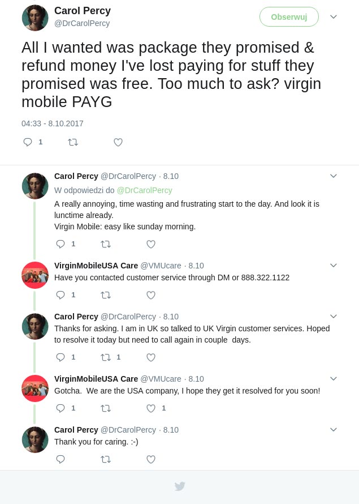Open the @DrCarolPercy mention link

(x=144, y=190)
